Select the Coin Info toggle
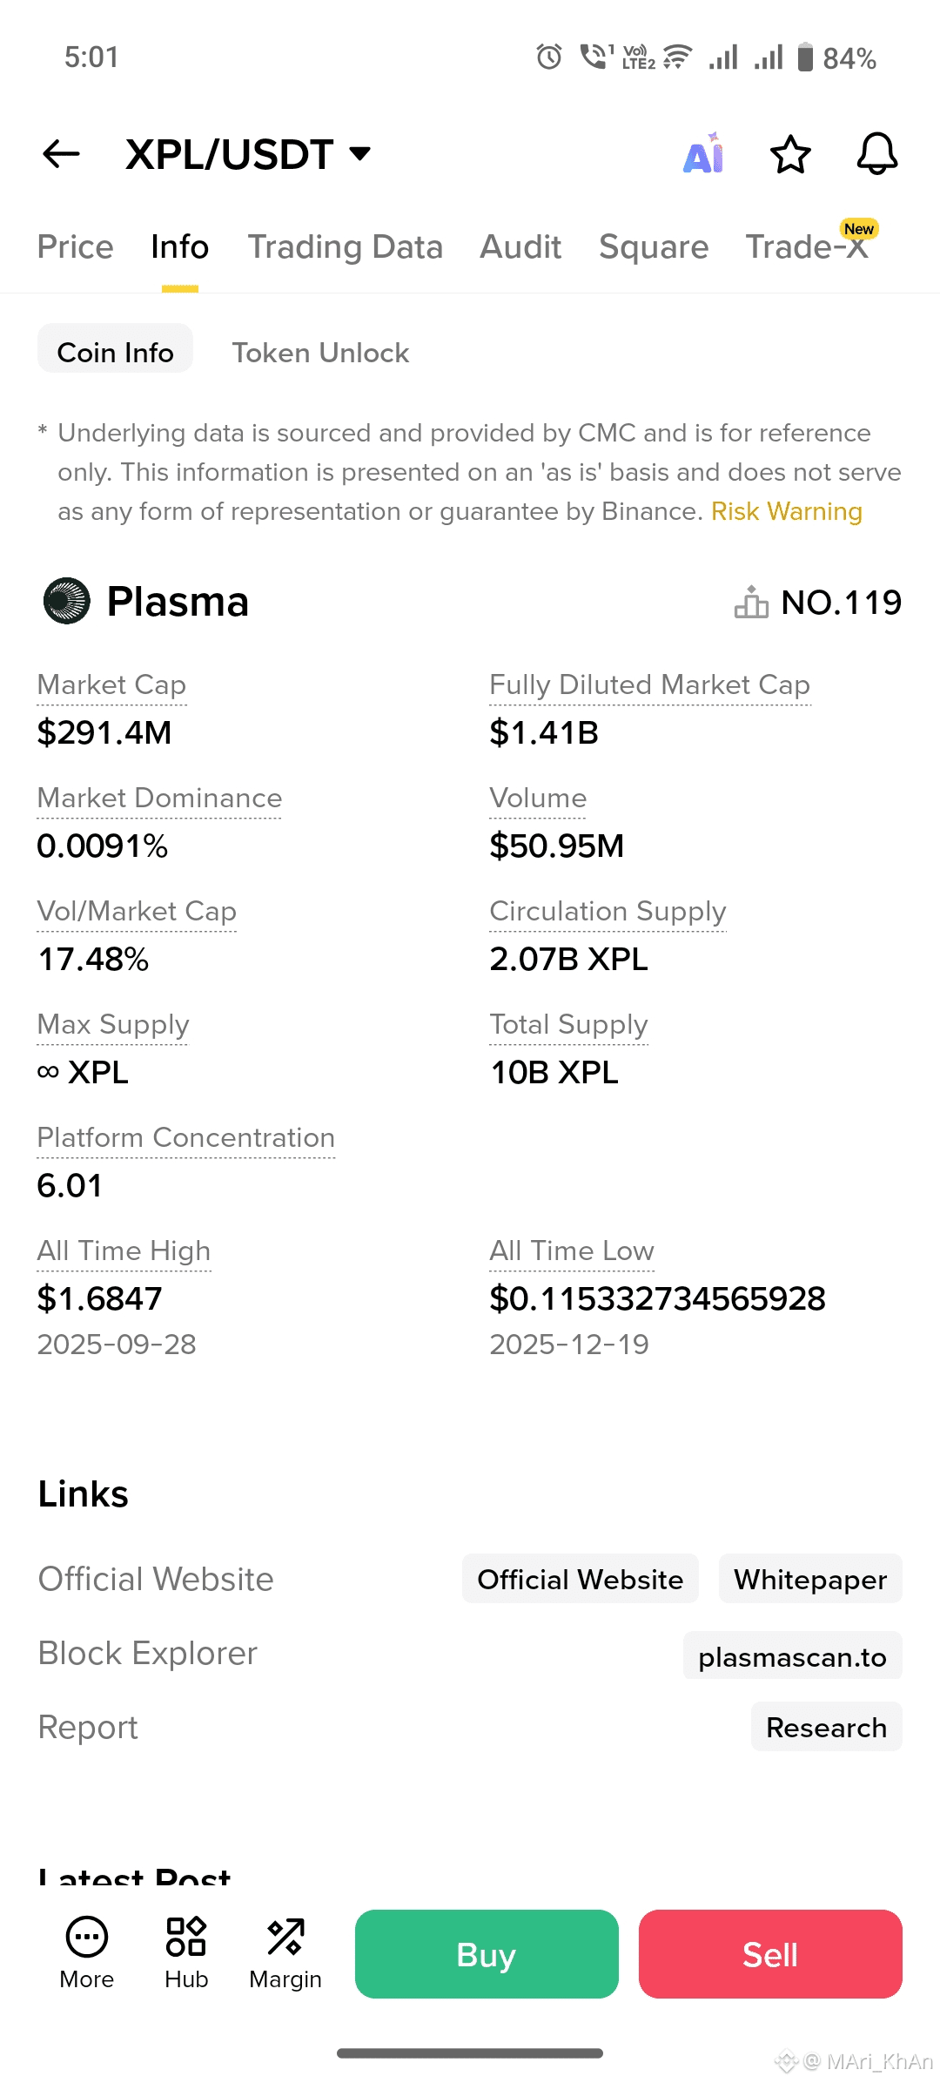The width and height of the screenshot is (940, 2083). (115, 353)
